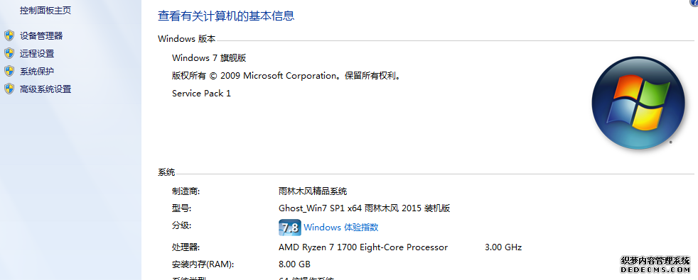Click the shield icon beside 设备管理器
Image resolution: width=698 pixels, height=280 pixels.
[9, 36]
